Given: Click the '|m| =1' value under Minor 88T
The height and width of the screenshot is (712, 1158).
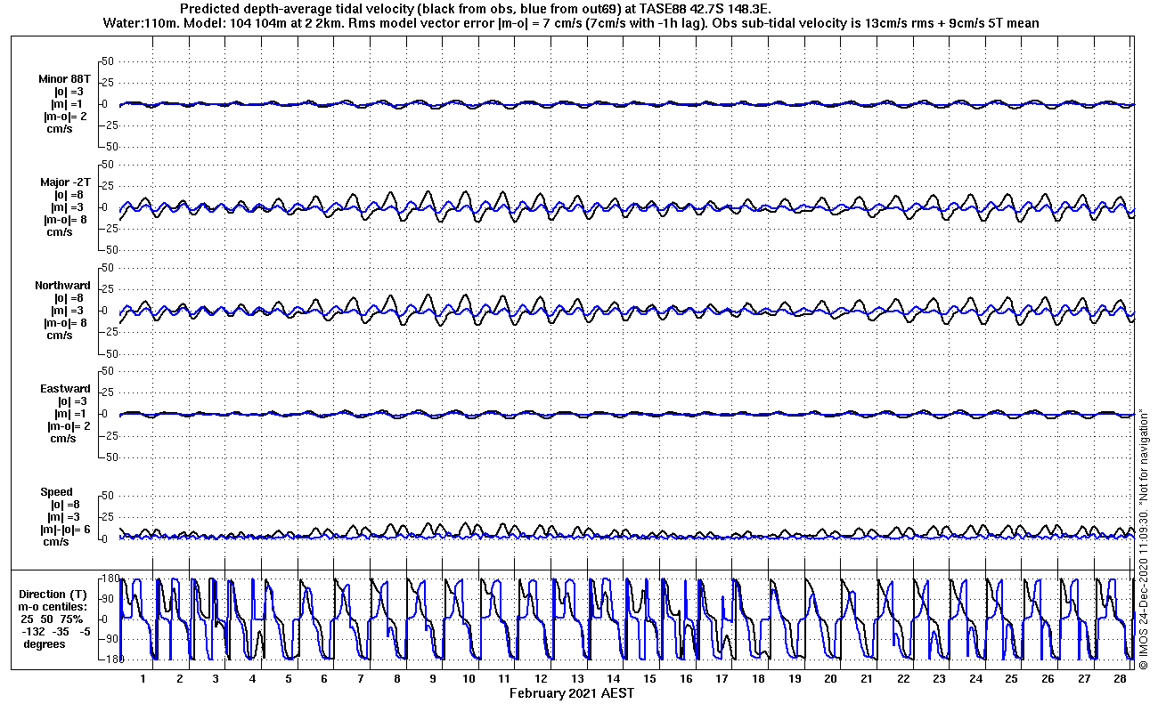Looking at the screenshot, I should pos(69,104).
